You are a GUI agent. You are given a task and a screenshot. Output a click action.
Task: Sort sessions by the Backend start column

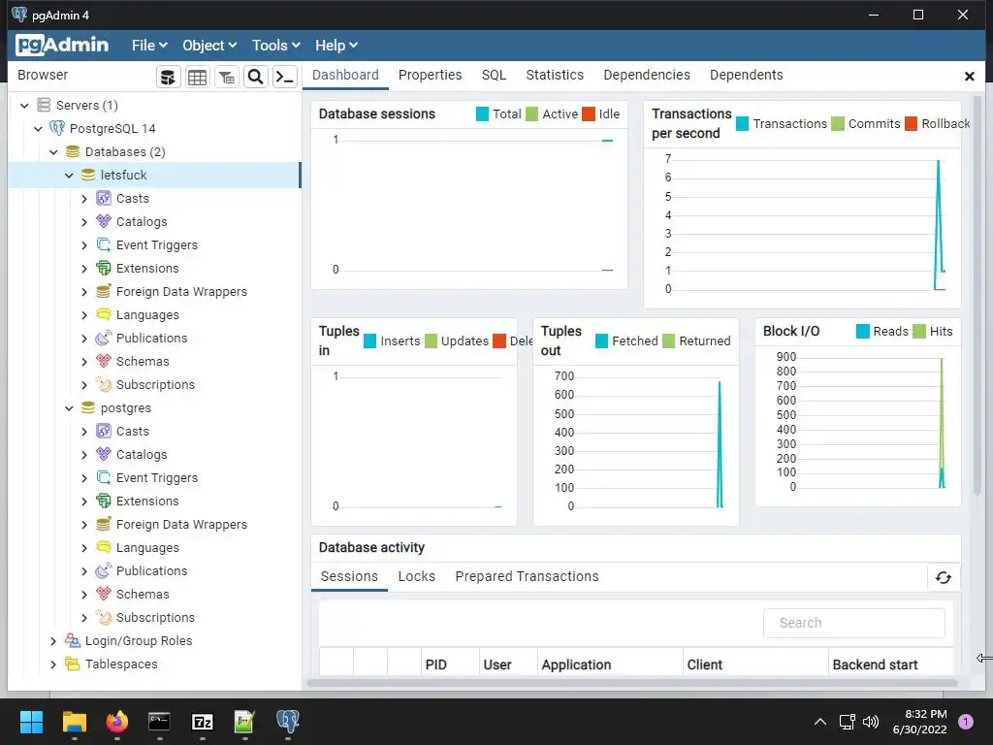[x=890, y=664]
